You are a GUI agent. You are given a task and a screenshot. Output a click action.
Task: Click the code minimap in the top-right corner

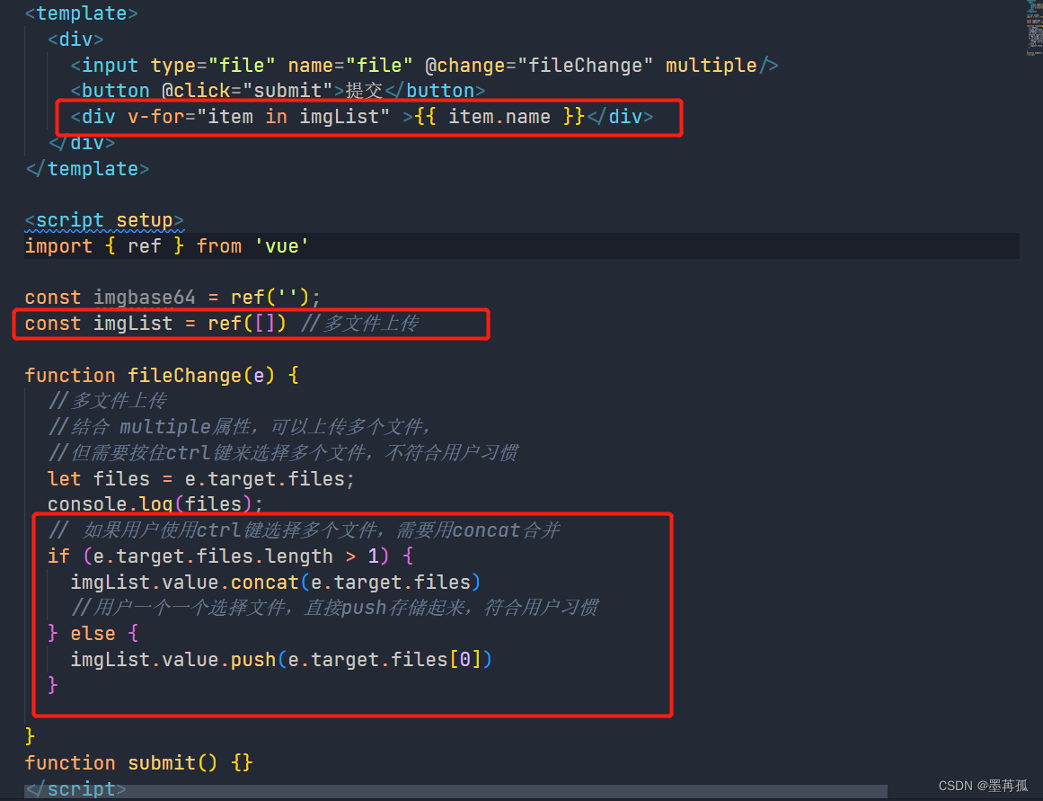pos(1034,28)
